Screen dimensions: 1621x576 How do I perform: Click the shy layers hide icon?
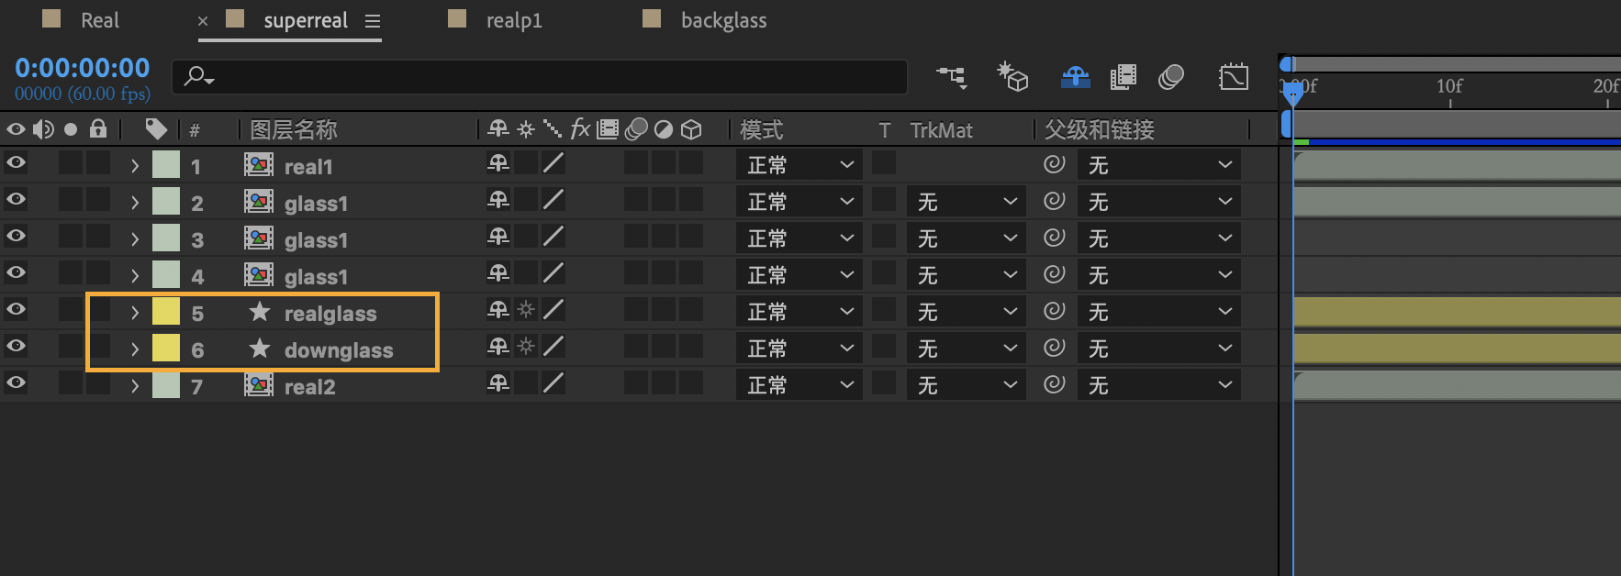1075,77
